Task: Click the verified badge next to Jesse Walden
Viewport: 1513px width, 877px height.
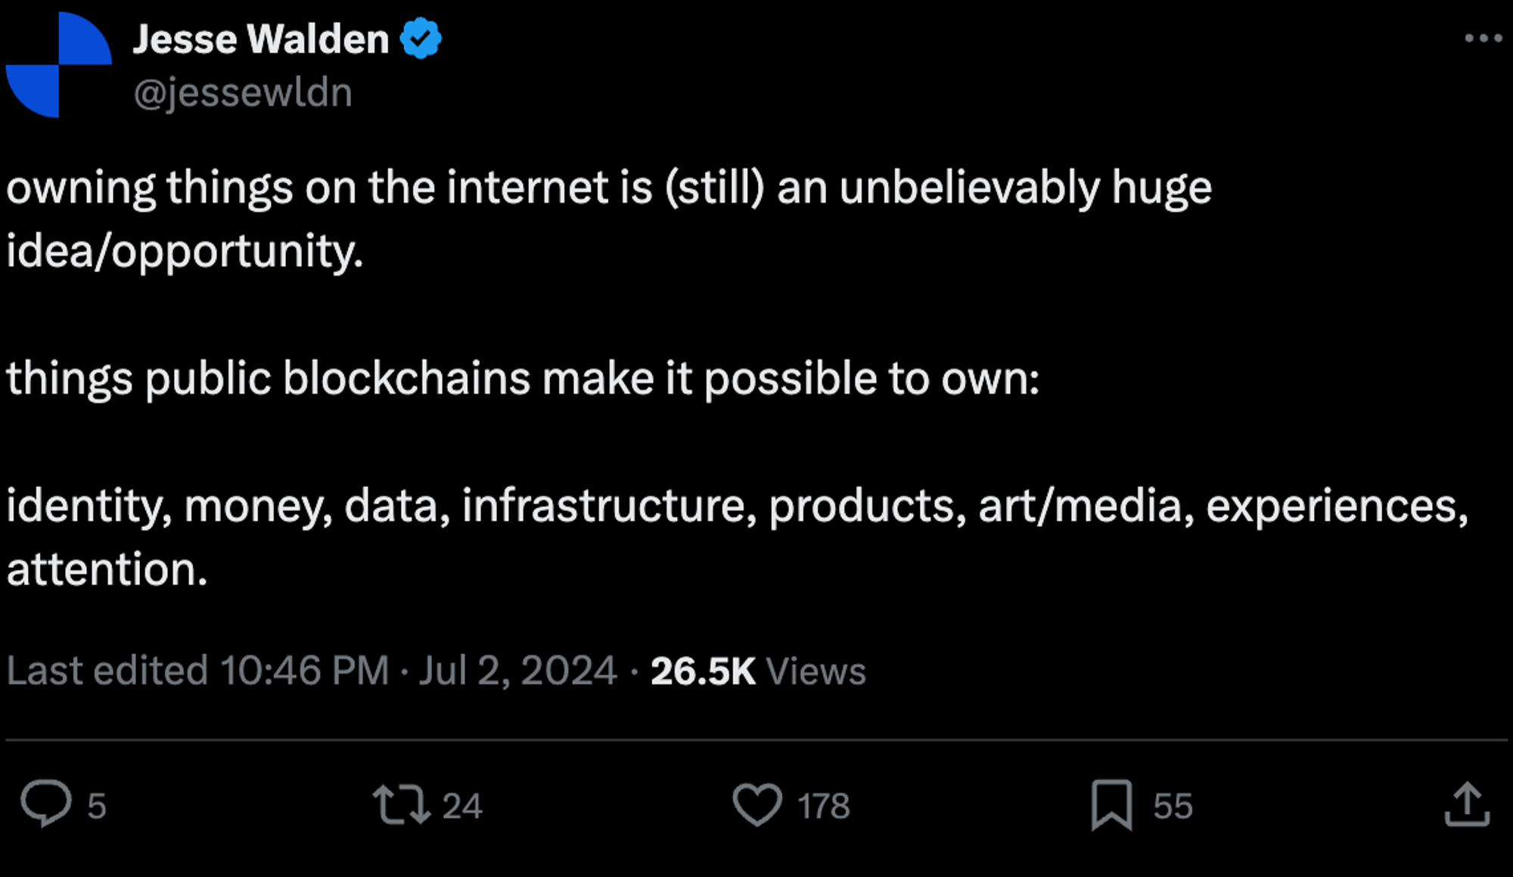Action: 421,38
